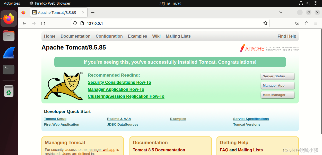The width and height of the screenshot is (322, 155).
Task: Click the Tomcat cat logo image
Action: (x=63, y=86)
